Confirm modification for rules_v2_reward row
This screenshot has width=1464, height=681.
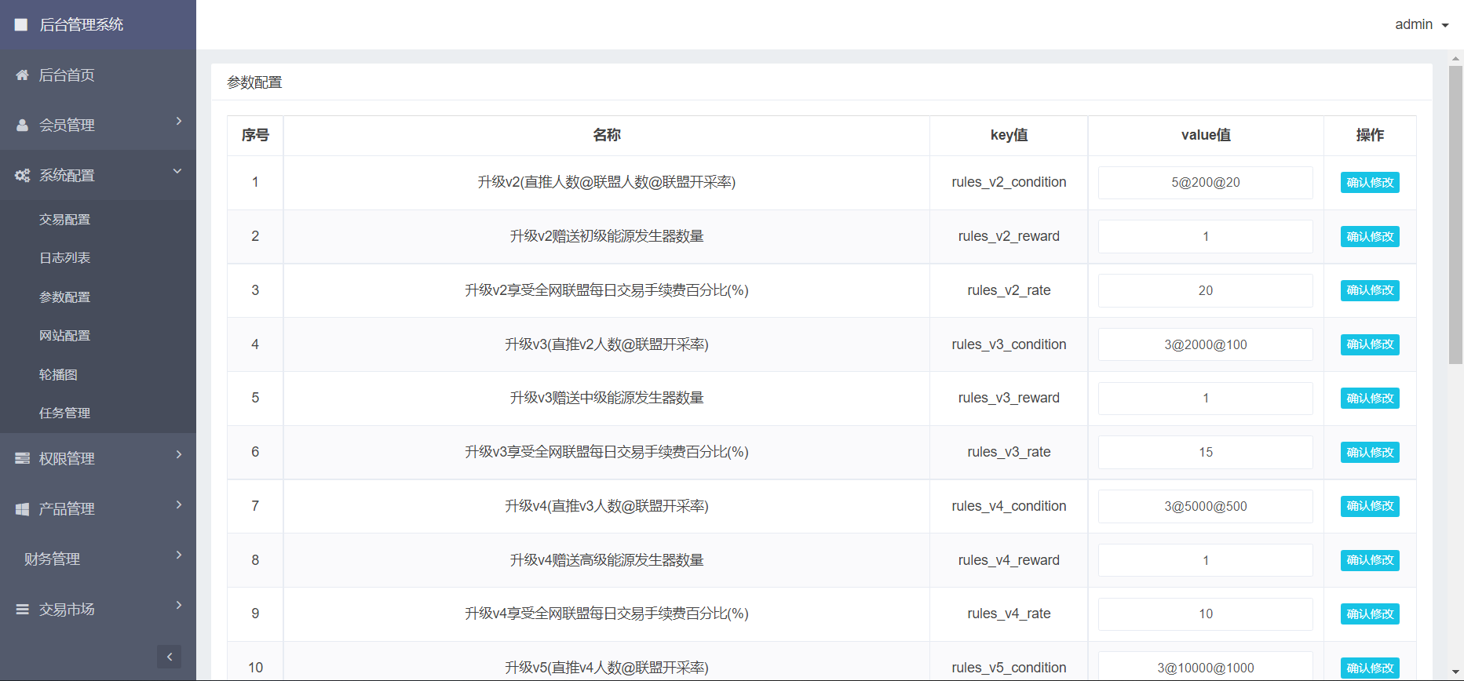(1370, 237)
